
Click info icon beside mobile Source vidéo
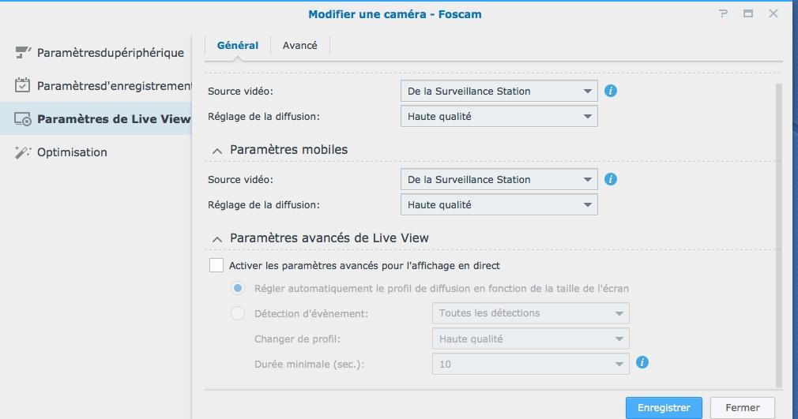click(x=611, y=179)
